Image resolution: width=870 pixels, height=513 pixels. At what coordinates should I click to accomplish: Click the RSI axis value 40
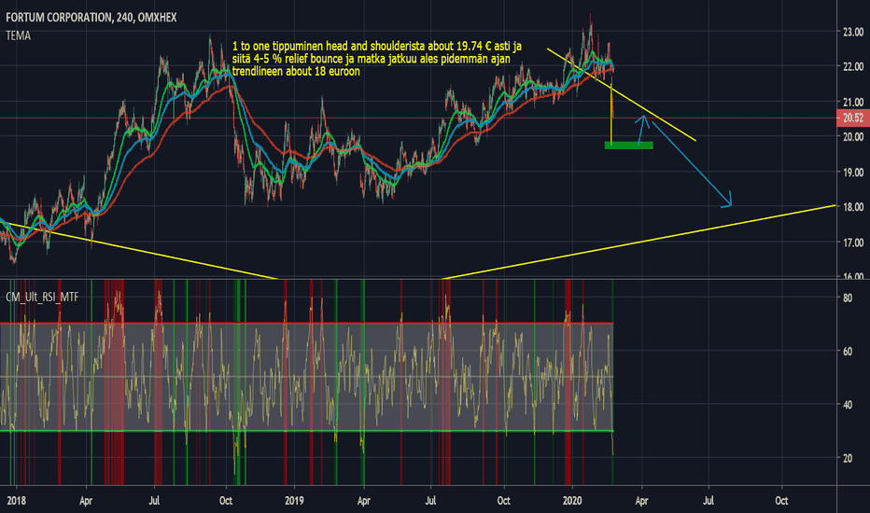[848, 405]
